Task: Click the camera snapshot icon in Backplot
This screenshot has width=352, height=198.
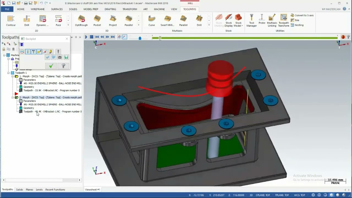Action: tap(60, 57)
